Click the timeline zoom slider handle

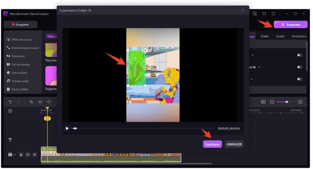click(286, 102)
